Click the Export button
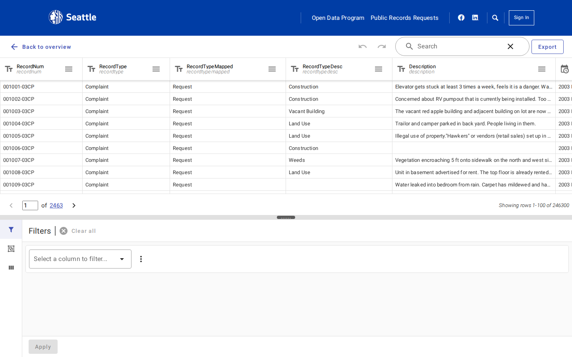The height and width of the screenshot is (357, 572). pos(547,47)
